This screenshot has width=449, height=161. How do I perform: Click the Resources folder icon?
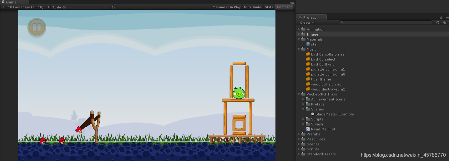[304, 139]
